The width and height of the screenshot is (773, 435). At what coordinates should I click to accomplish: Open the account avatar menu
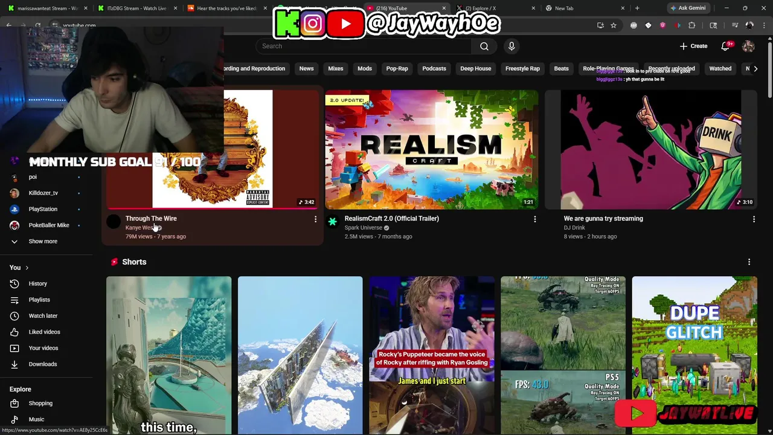point(748,46)
